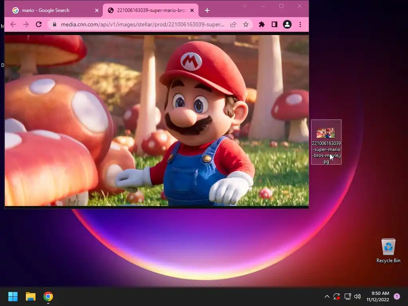408x306 pixels.
Task: Click Chrome's forward navigation arrow
Action: tap(26, 24)
